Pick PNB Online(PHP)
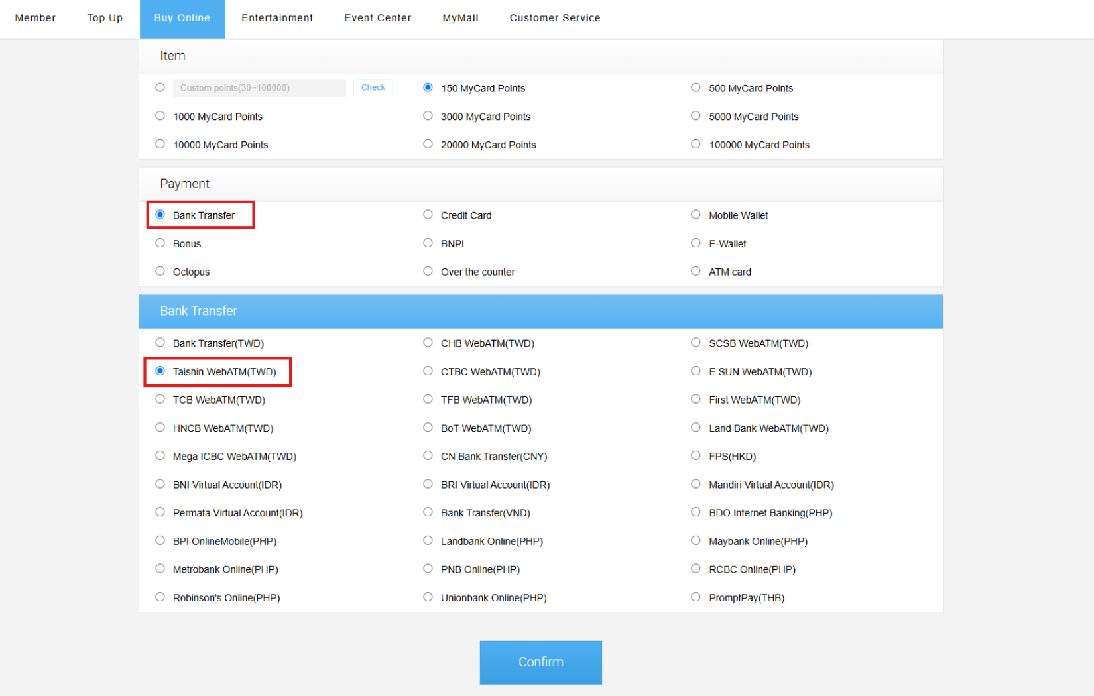This screenshot has width=1094, height=696. pos(428,569)
